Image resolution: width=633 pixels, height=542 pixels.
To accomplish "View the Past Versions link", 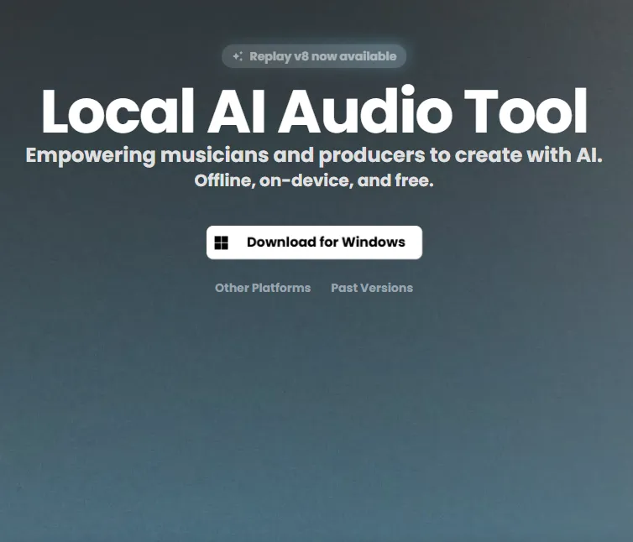I will [372, 288].
